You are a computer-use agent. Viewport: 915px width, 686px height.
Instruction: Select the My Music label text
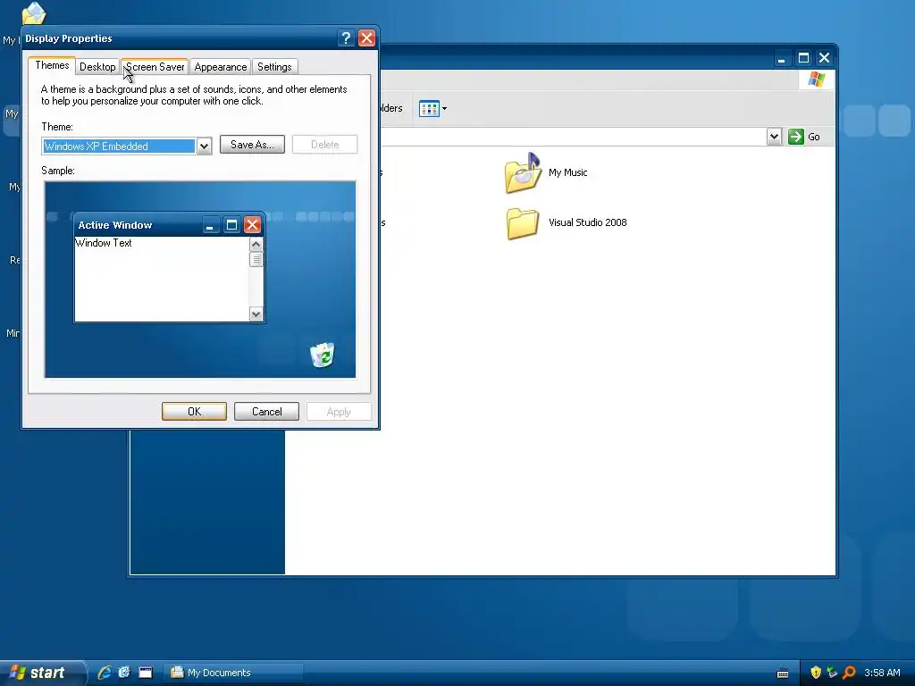[x=567, y=172]
